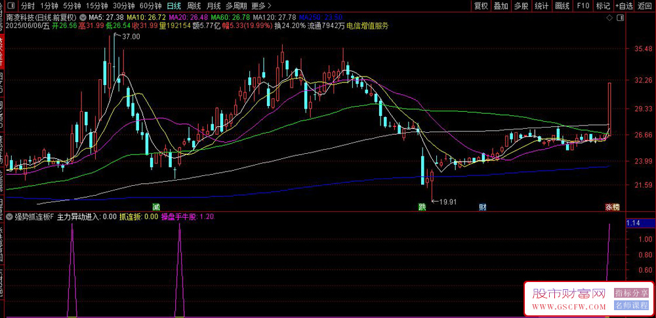Image resolution: width=656 pixels, height=318 pixels.
Task: Click the MA60: 26.78 label
Action: pos(230,18)
